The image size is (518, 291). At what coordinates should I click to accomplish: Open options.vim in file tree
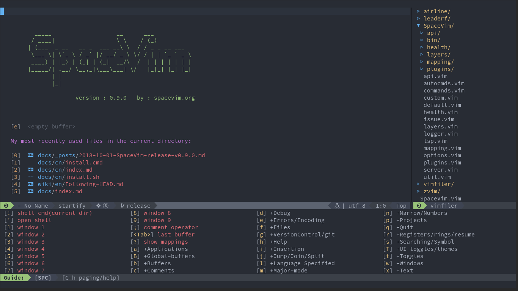click(x=442, y=155)
